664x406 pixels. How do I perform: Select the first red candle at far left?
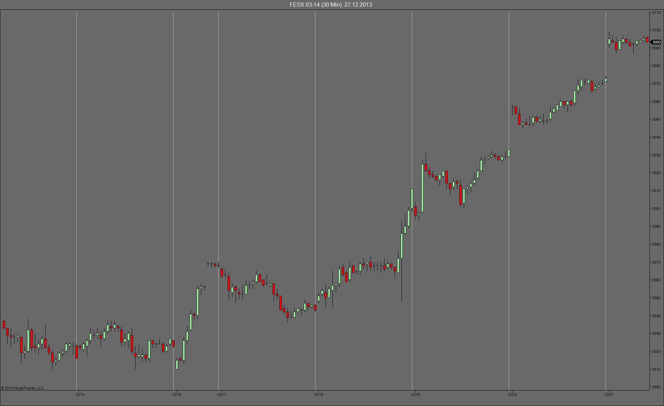click(4, 324)
